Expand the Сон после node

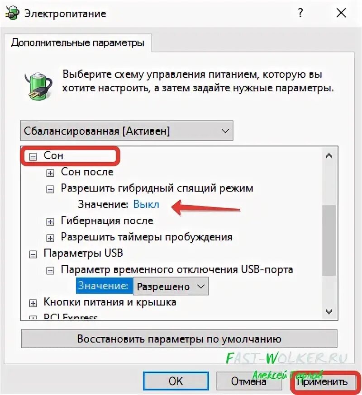[50, 173]
